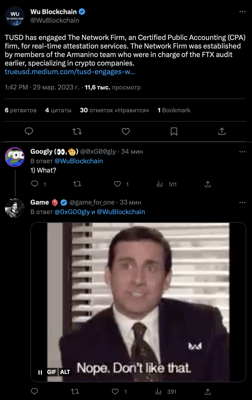Screen dimensions: 252x400
Task: Like the main TUSD tweet
Action: click(x=126, y=131)
